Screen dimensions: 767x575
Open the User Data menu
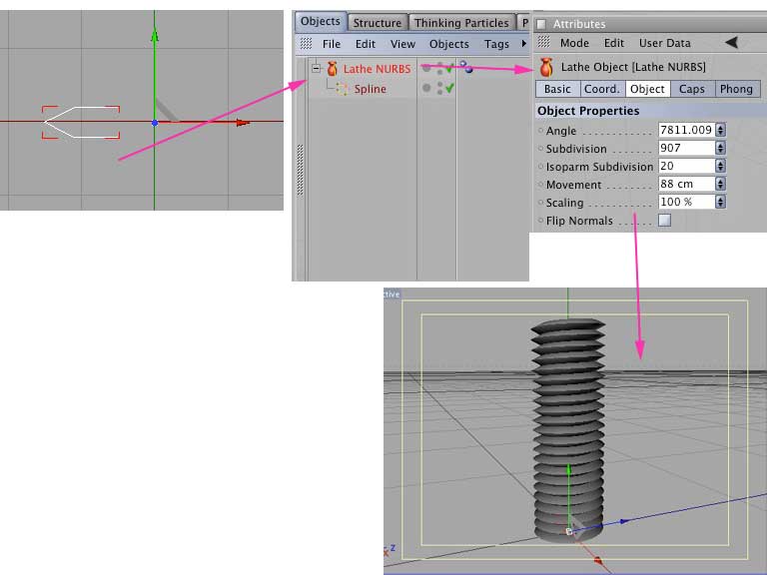coord(664,43)
